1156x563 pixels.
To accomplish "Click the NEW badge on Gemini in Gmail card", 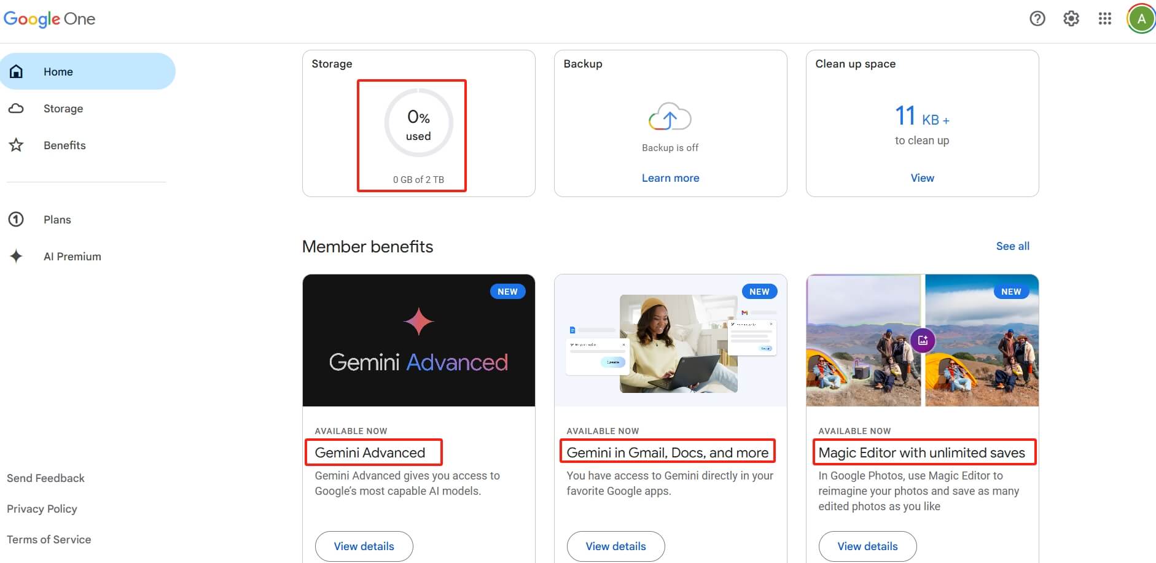I will [759, 292].
